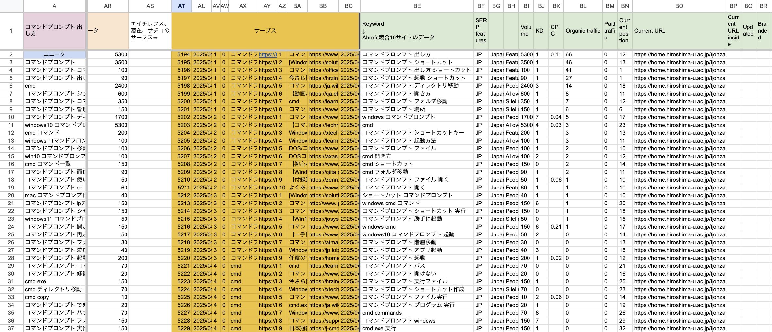Click cell 5194 in column AT
The image size is (772, 332).
(x=181, y=54)
